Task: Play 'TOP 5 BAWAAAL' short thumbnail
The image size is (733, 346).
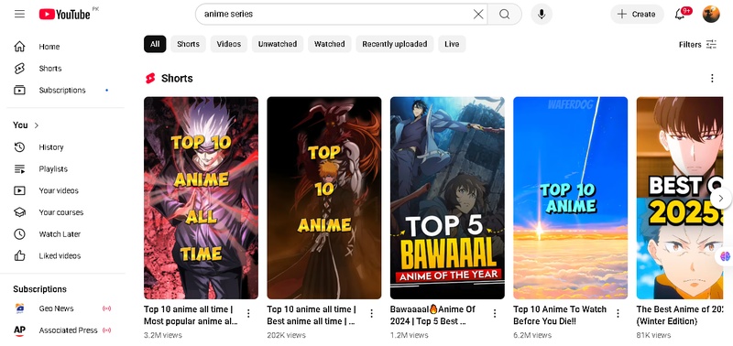Action: [447, 198]
